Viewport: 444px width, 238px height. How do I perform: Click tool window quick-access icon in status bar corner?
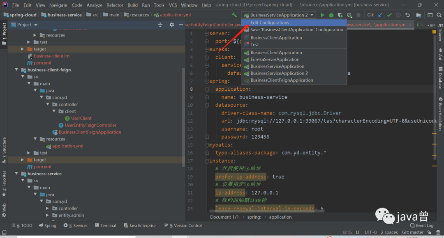(x=4, y=232)
